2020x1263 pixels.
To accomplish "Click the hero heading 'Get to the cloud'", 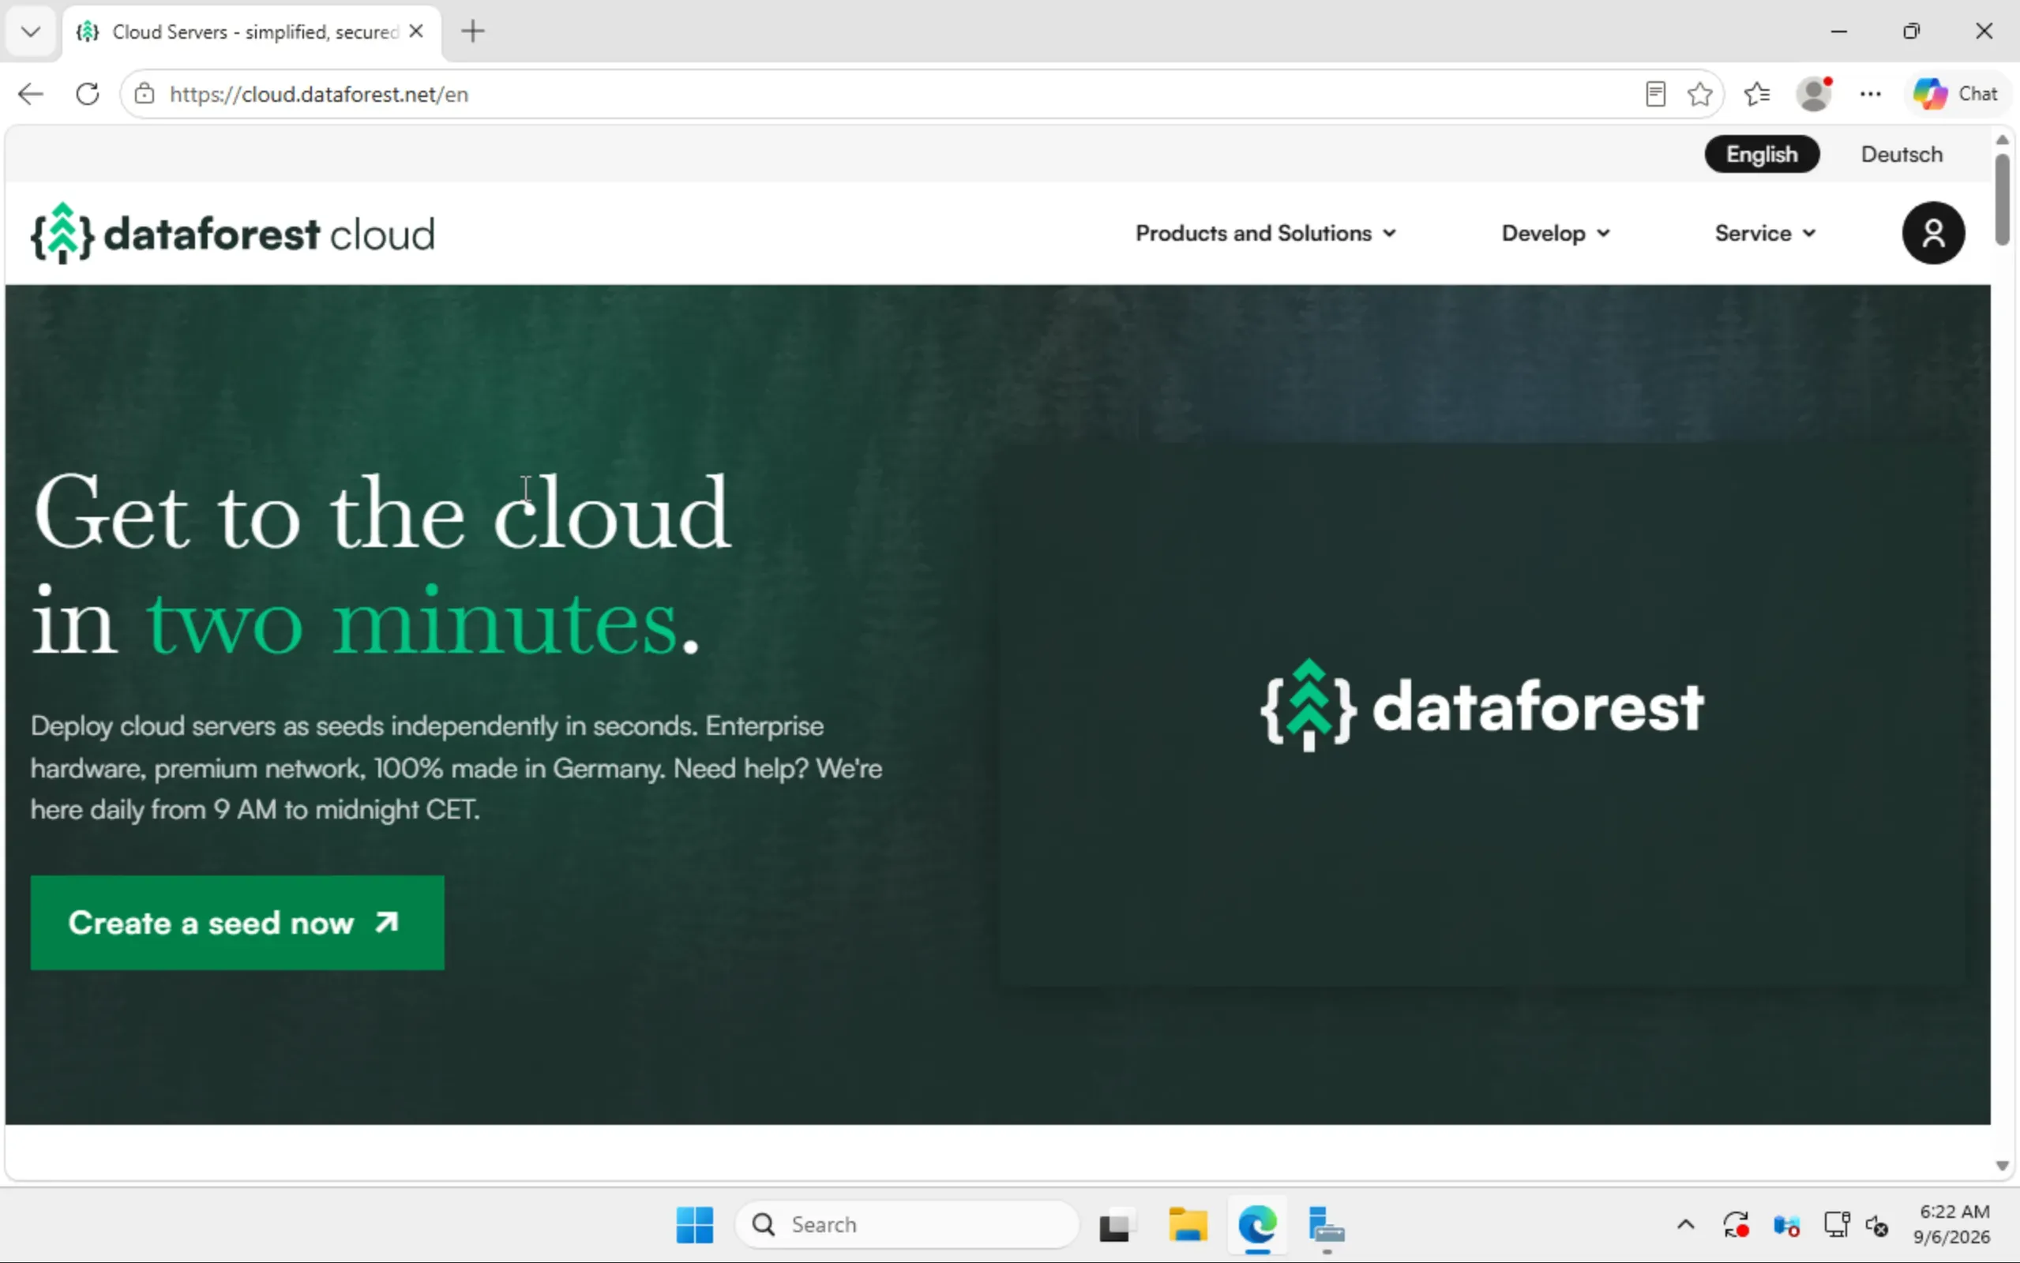I will (381, 512).
